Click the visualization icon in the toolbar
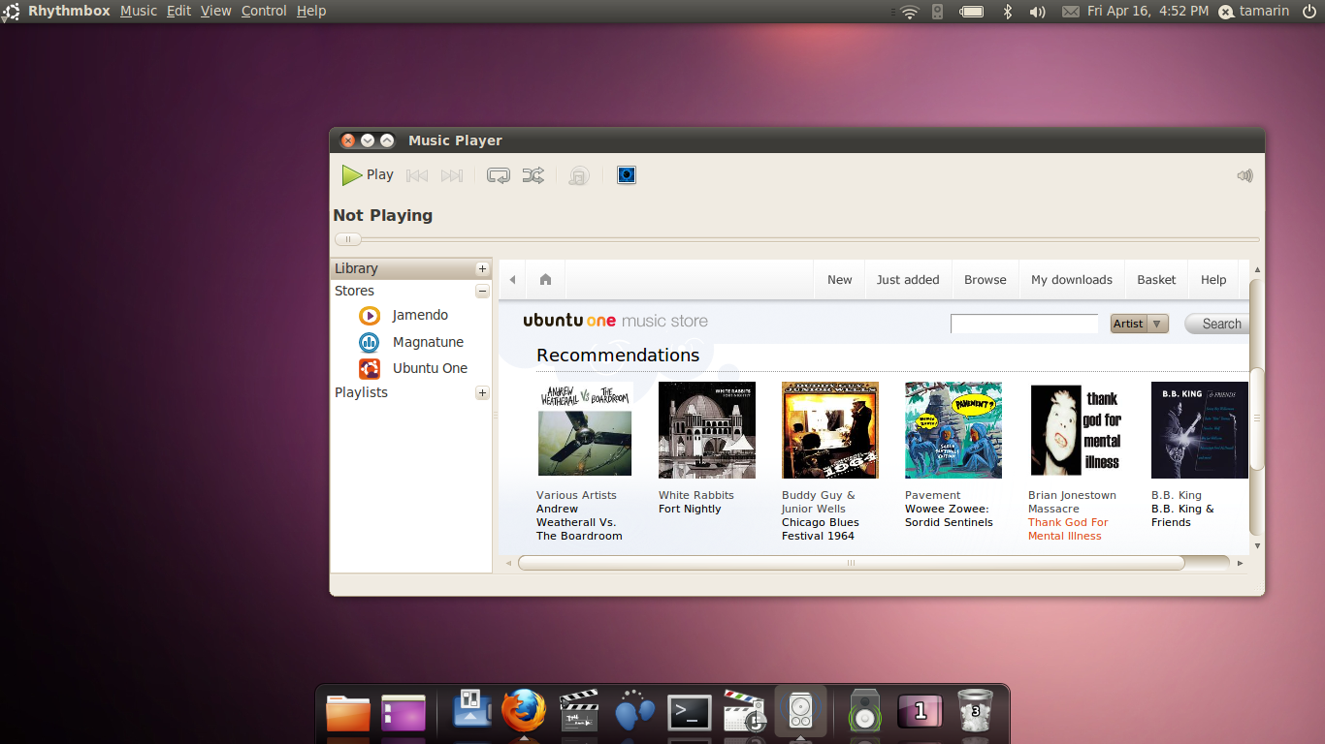 click(x=627, y=175)
